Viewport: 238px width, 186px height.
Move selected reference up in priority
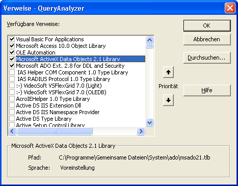pos(168,72)
